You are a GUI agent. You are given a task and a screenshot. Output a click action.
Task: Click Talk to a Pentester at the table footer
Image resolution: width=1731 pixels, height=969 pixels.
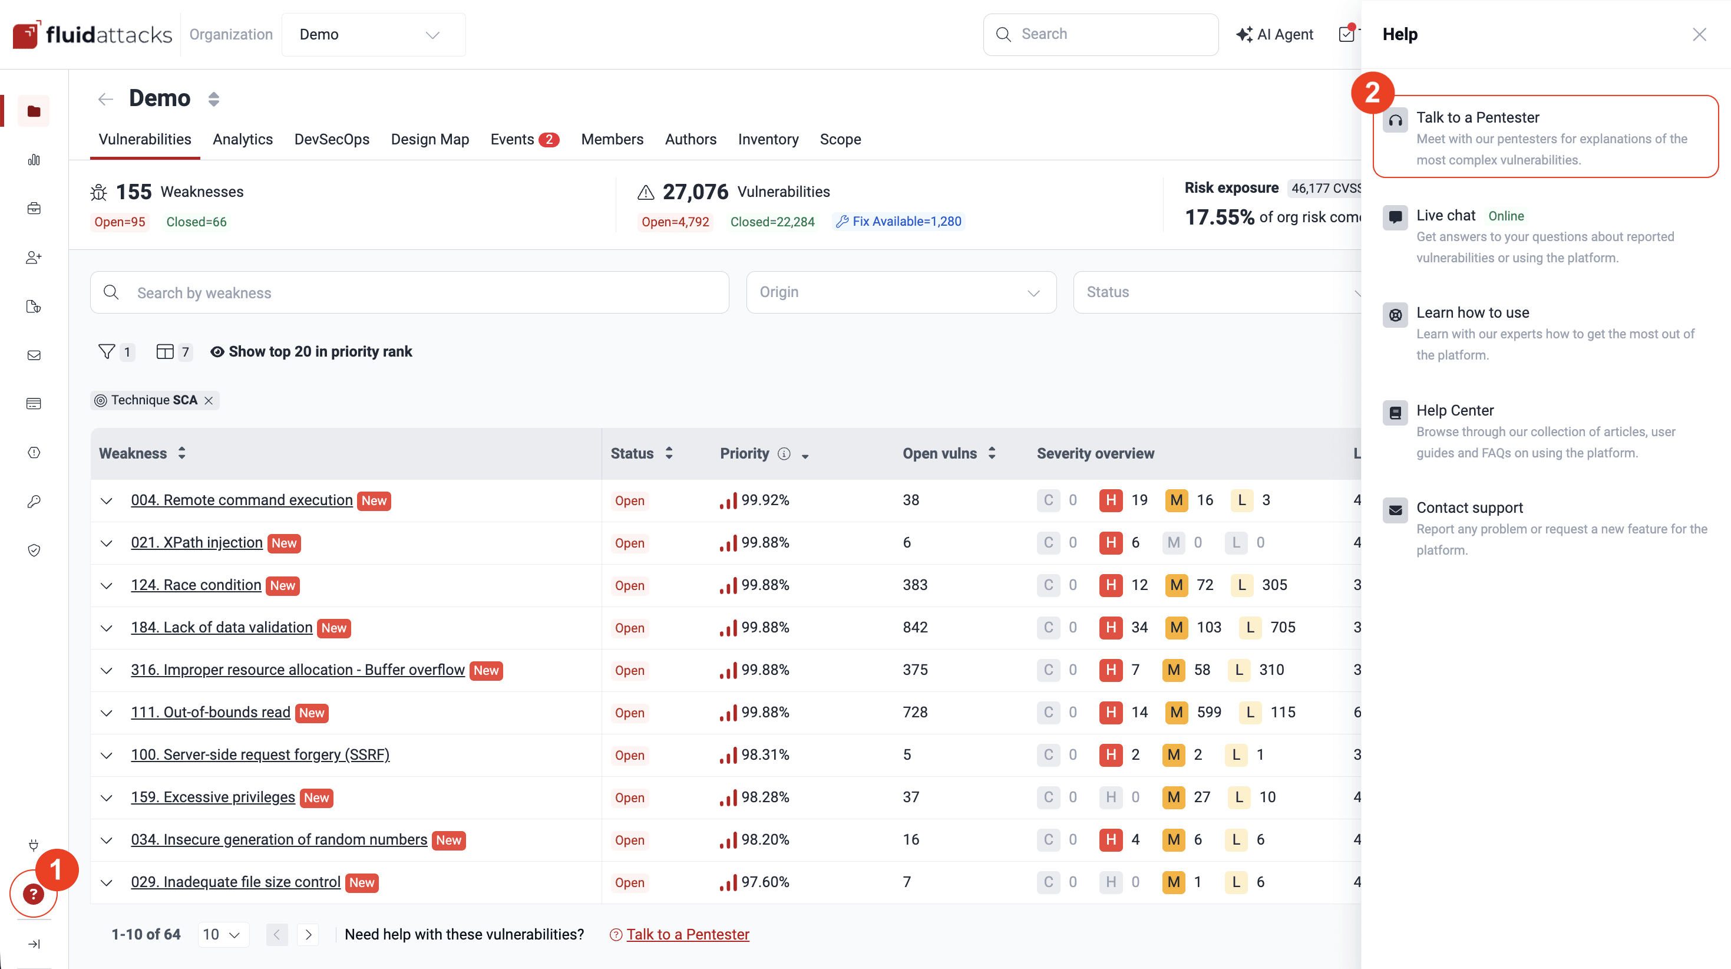(x=688, y=934)
